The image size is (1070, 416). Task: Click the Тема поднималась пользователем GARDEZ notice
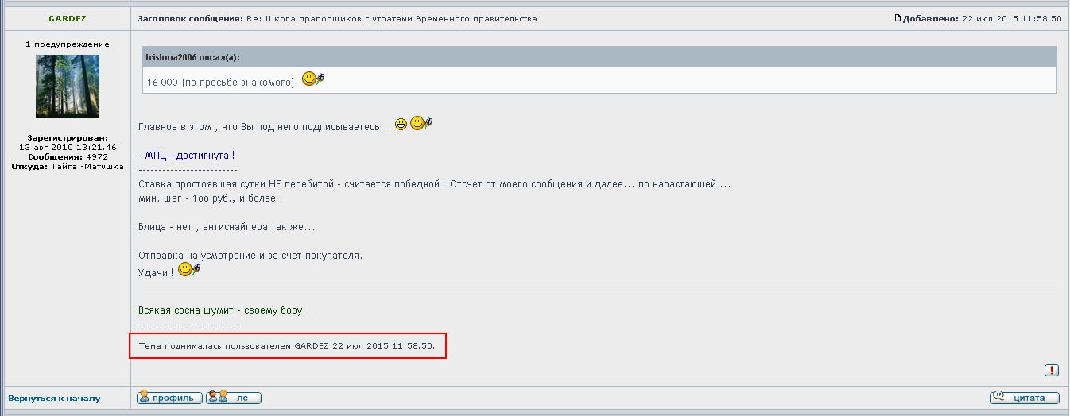286,346
